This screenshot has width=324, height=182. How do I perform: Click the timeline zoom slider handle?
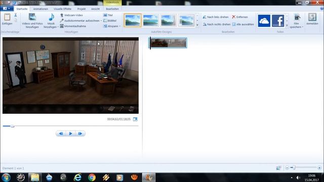pos(294,168)
